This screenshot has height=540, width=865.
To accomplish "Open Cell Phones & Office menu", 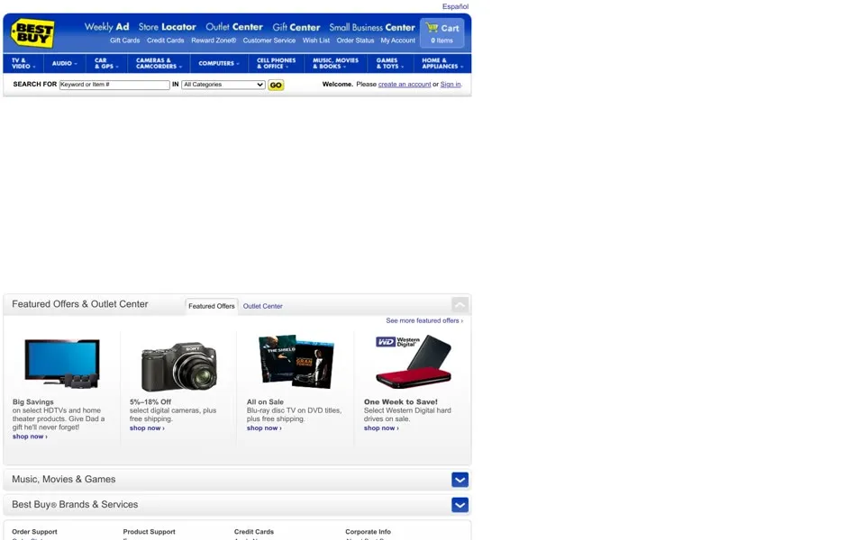I will (277, 63).
